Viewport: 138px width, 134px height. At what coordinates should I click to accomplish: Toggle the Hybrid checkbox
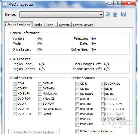(x=40, y=114)
